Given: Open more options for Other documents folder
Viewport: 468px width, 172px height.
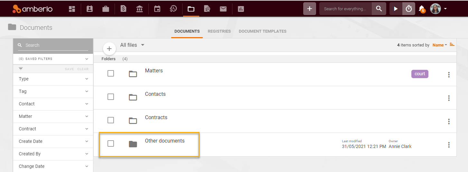Looking at the screenshot, I should click(449, 145).
